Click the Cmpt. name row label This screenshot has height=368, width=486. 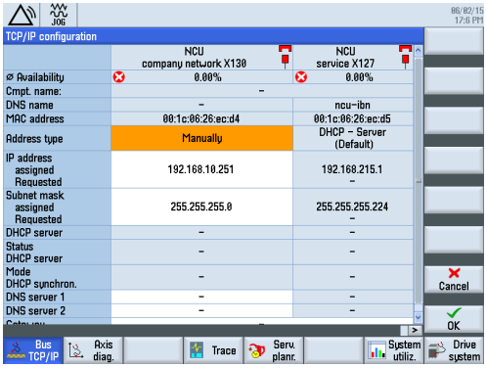[x=33, y=91]
